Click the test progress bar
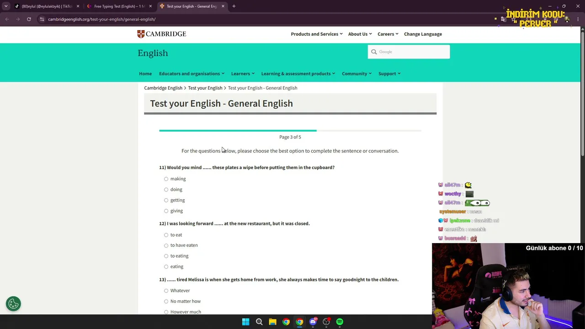 point(290,131)
